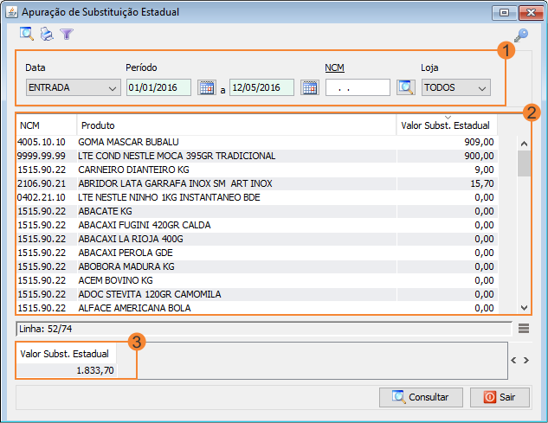Click the underlined NCM label link
Viewport: 548px width, 423px height.
334,67
